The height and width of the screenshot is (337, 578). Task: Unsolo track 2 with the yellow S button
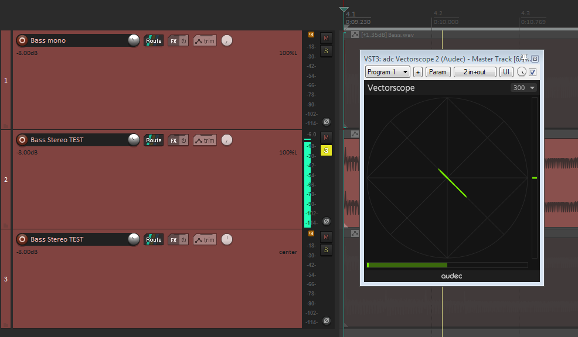pos(327,150)
